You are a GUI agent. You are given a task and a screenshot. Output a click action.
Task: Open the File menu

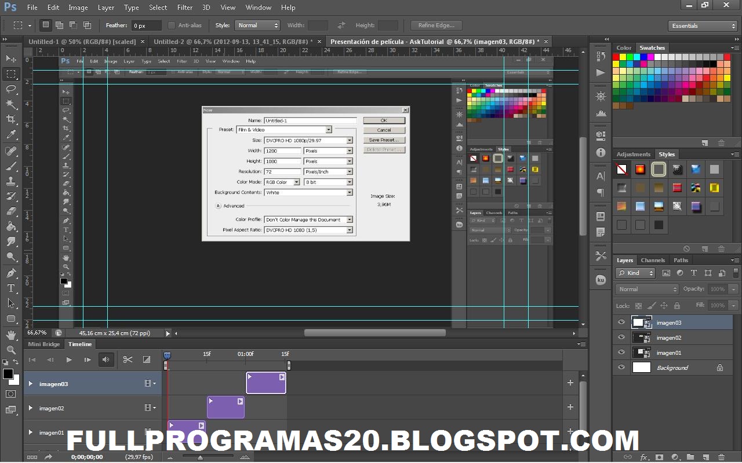[x=32, y=8]
